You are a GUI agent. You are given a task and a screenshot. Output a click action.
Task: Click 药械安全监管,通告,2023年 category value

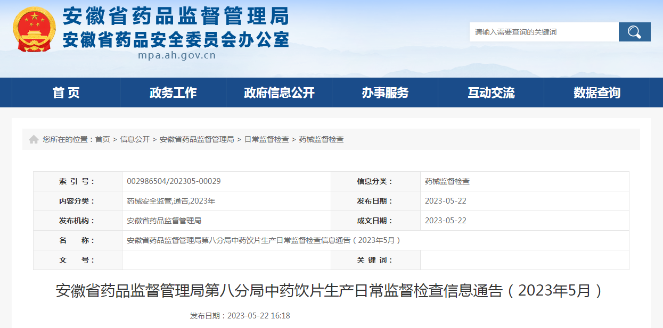pos(171,201)
